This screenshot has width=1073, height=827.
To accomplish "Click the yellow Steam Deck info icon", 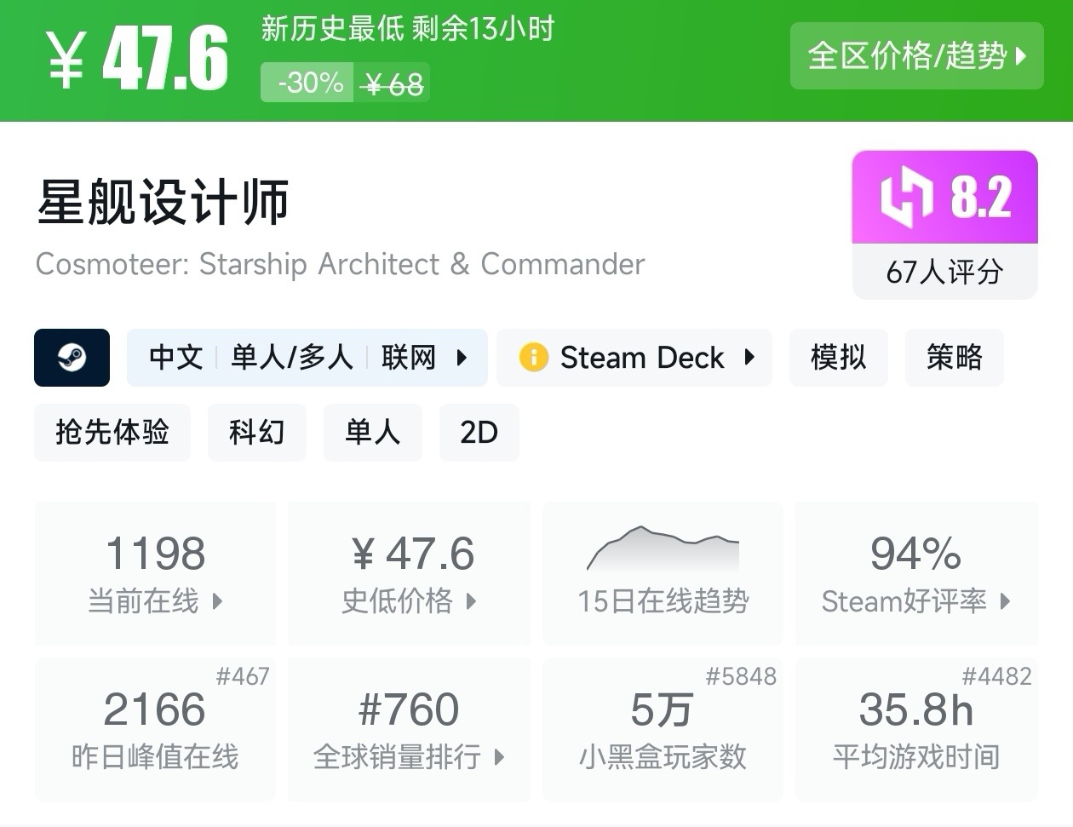I will [534, 358].
